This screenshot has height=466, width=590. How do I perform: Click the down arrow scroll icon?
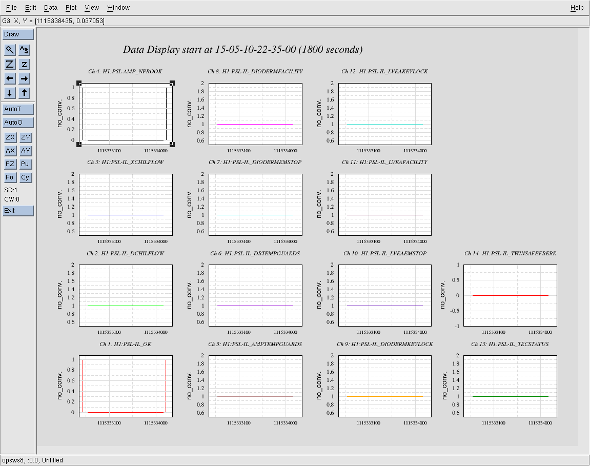coord(10,93)
